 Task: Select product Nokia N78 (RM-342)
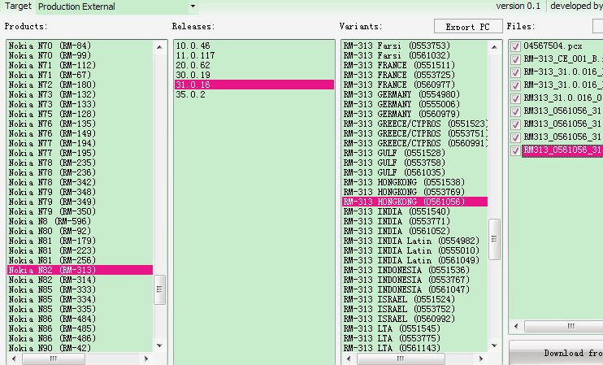point(80,182)
